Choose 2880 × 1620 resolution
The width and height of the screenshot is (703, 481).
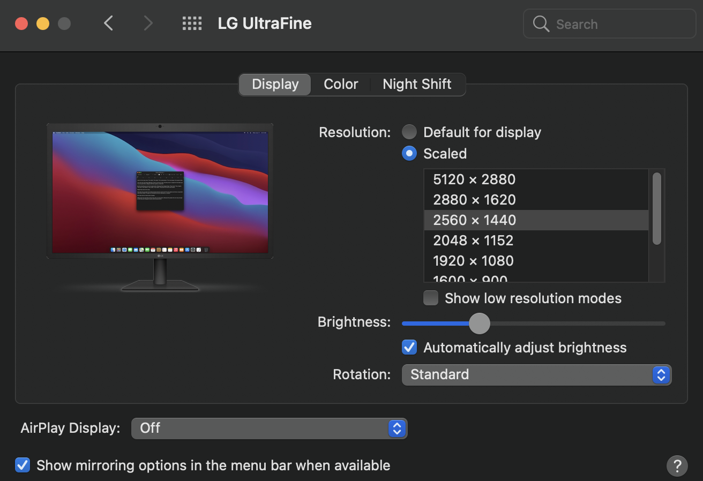tap(536, 200)
